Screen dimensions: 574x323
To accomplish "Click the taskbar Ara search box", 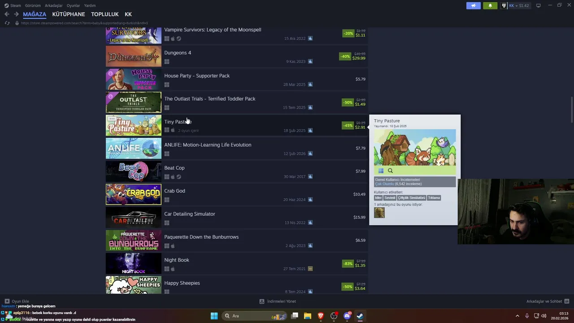I will (x=255, y=316).
